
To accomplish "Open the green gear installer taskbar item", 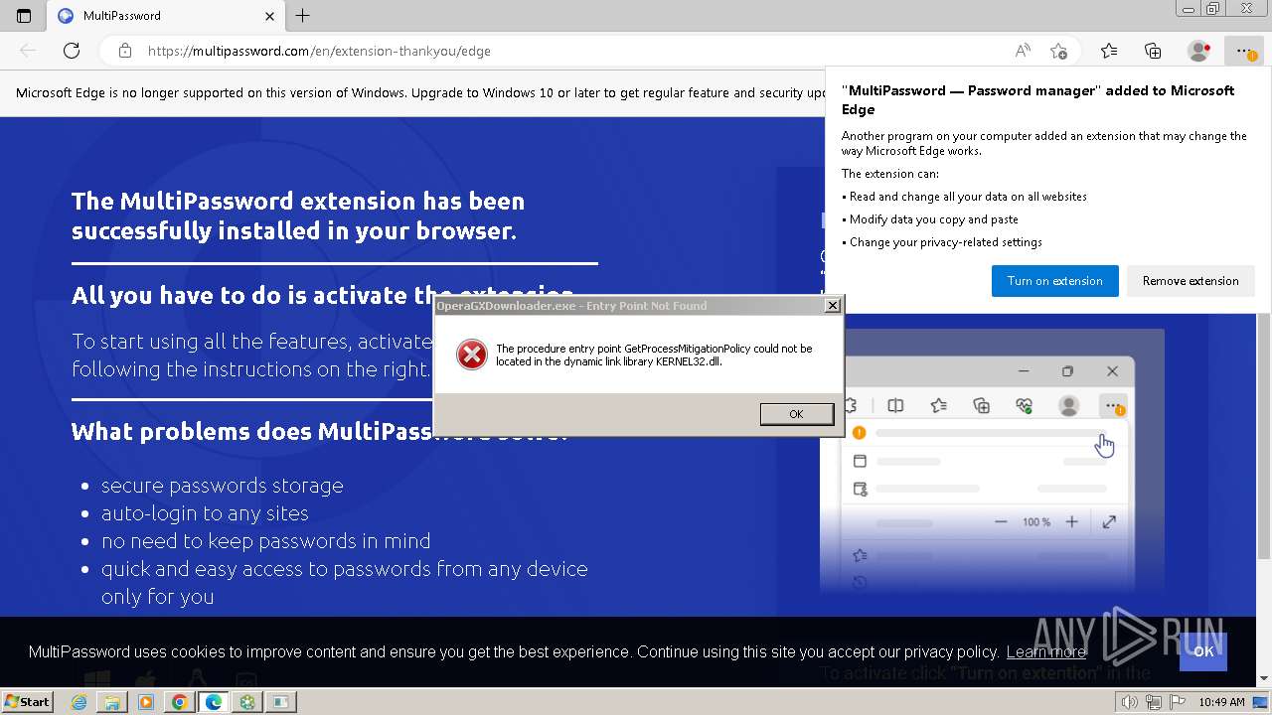I will [246, 702].
